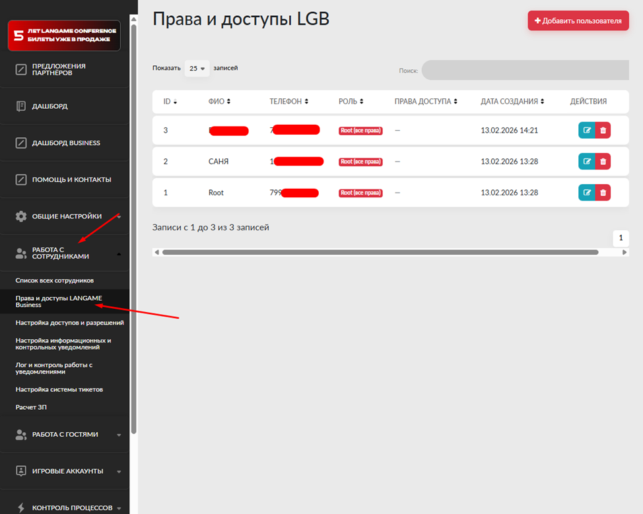Click the gear icon beside Общие настройки
The image size is (643, 514).
click(x=21, y=216)
